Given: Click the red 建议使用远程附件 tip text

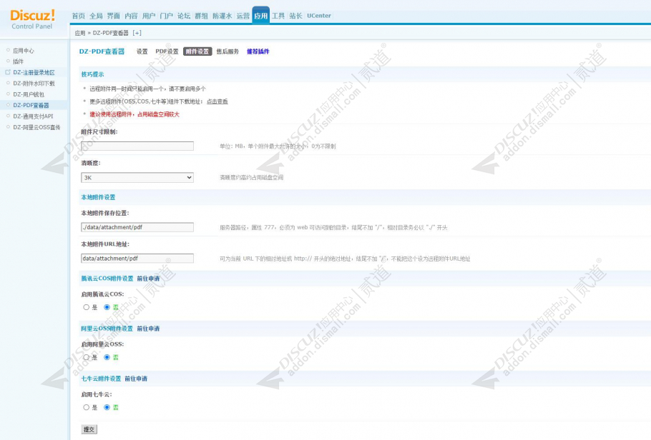Looking at the screenshot, I should (134, 114).
